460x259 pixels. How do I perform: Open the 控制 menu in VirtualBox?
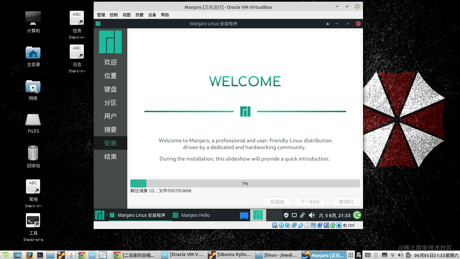pos(114,15)
